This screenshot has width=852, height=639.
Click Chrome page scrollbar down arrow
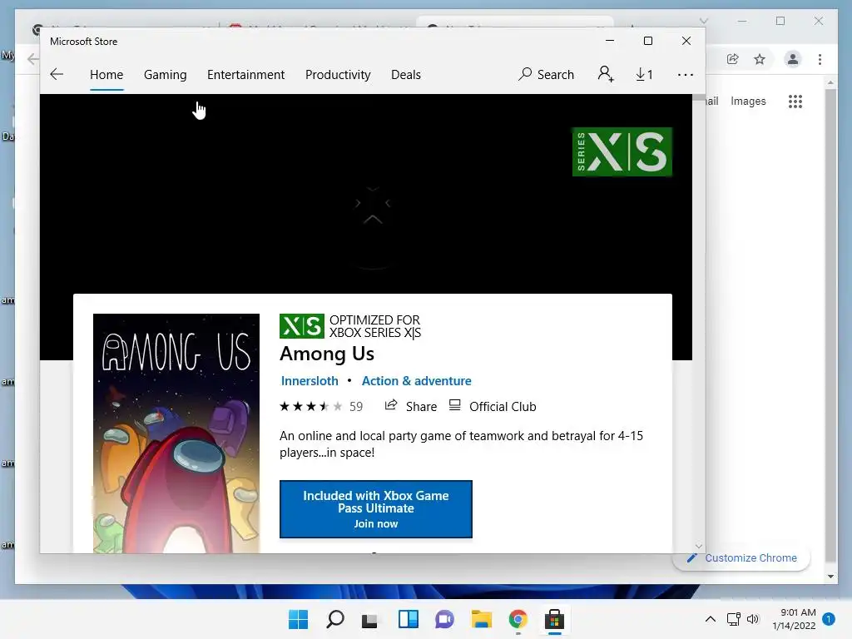coord(830,577)
